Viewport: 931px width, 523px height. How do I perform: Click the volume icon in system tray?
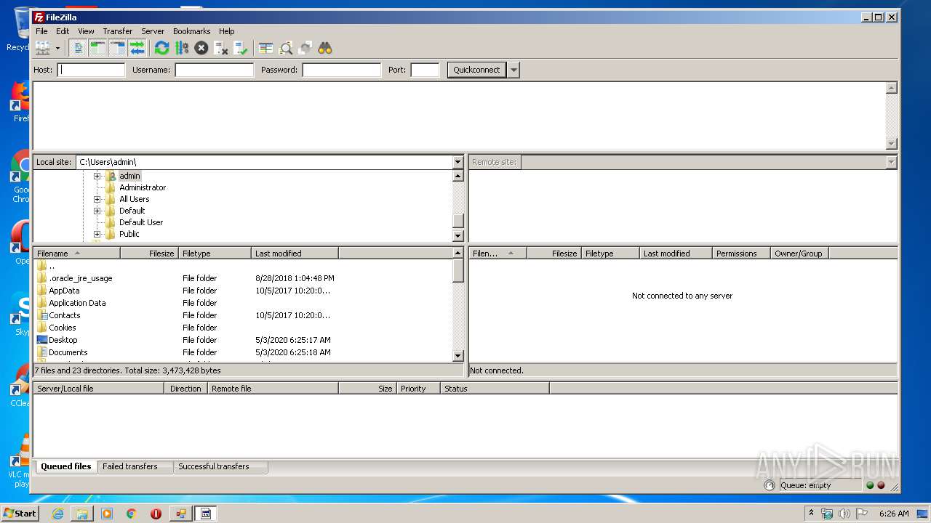(x=844, y=514)
